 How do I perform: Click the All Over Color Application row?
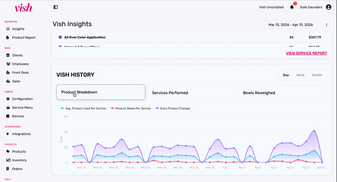pos(85,37)
